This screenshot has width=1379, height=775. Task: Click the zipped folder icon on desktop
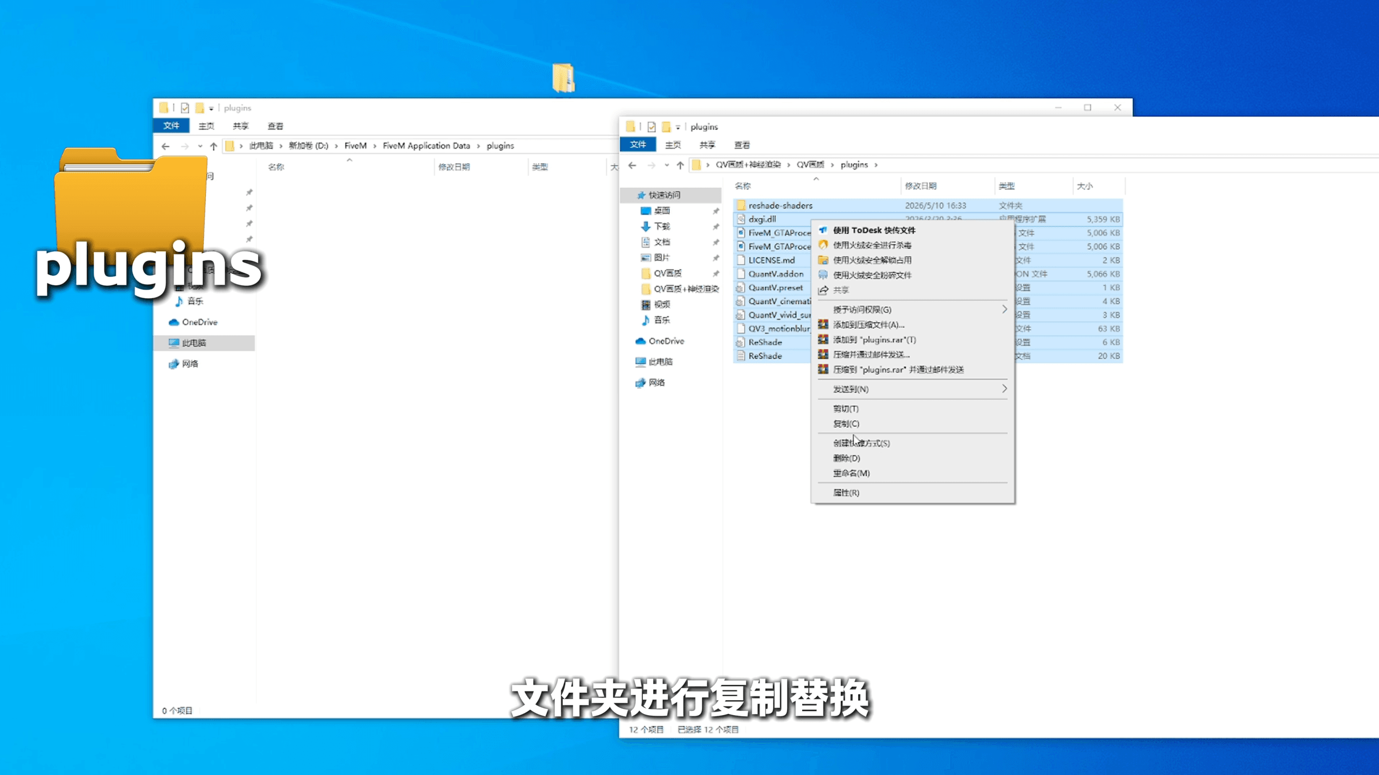pos(563,78)
